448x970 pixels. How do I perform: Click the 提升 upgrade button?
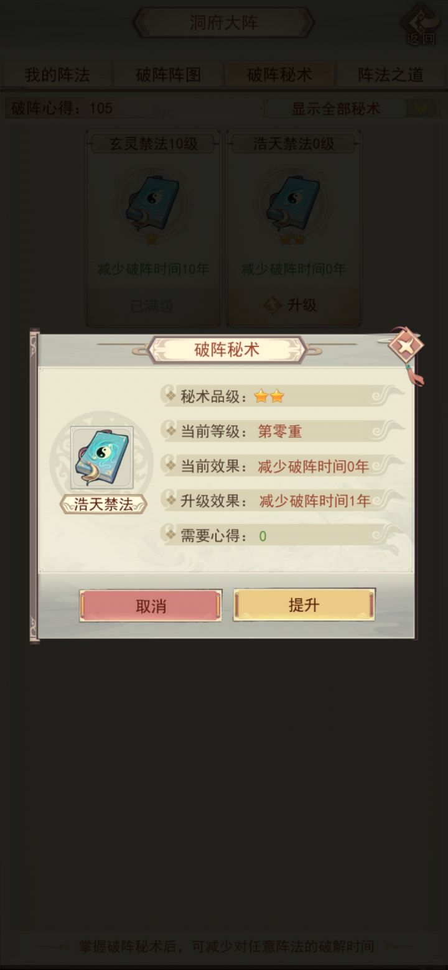coord(304,605)
